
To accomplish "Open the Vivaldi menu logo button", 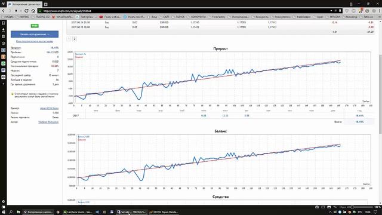I will (3, 4).
